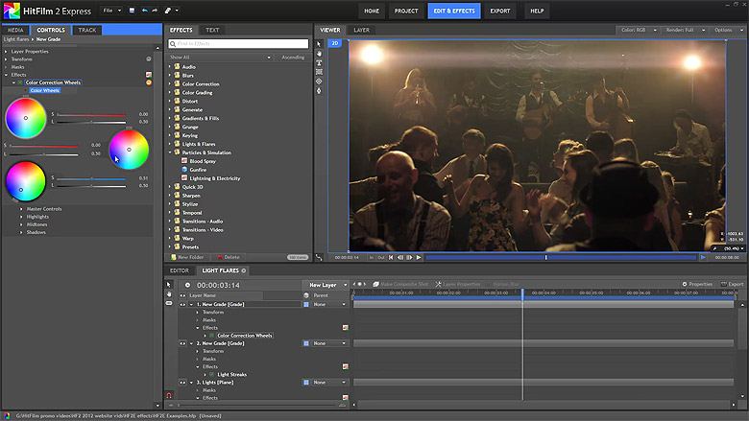Disable Color Correction Wheels checkbox in timeline
Viewport: 749px width, 421px height.
pyautogui.click(x=211, y=336)
